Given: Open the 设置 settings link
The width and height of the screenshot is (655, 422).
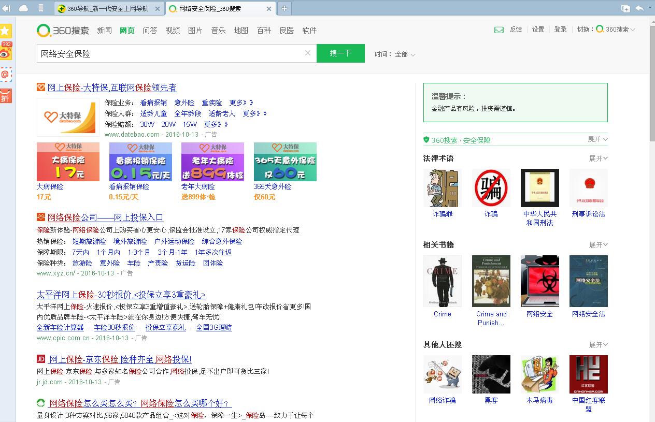Looking at the screenshot, I should click(538, 30).
